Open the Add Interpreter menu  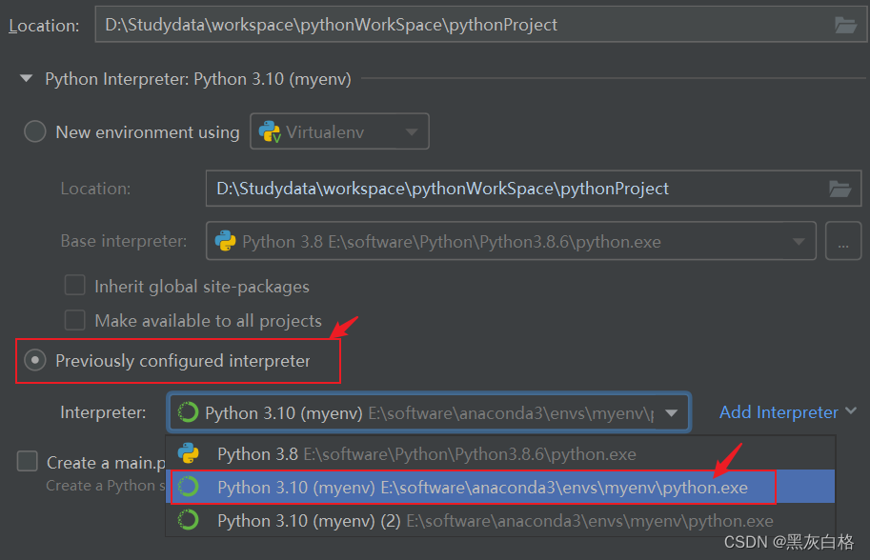778,412
